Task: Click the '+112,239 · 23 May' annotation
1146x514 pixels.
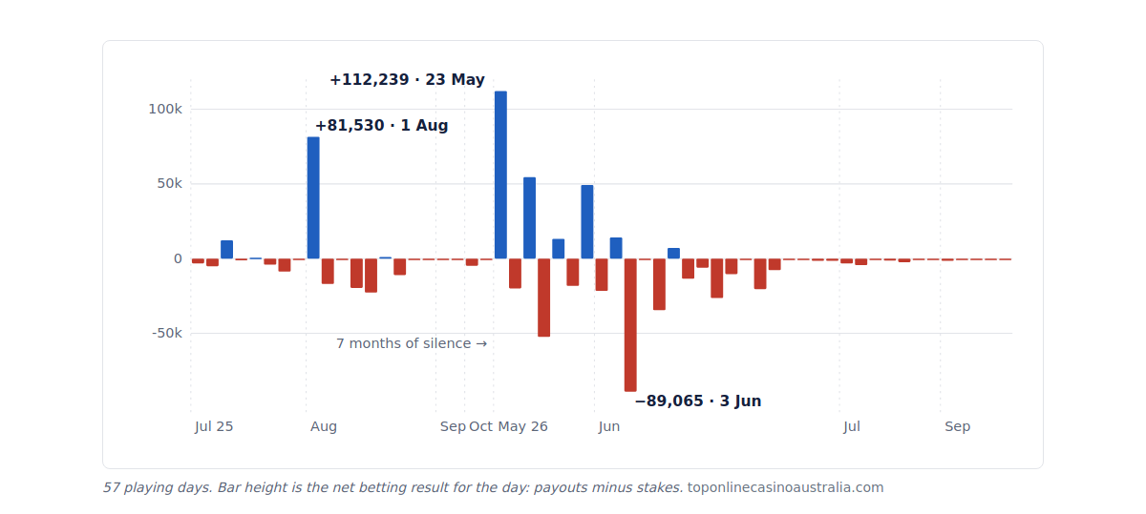Action: [x=407, y=80]
